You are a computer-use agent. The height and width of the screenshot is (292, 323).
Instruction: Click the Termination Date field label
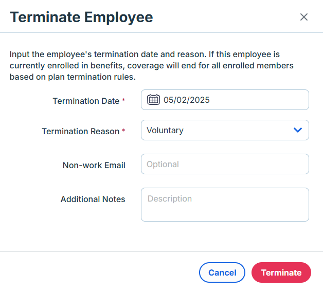[x=86, y=101]
